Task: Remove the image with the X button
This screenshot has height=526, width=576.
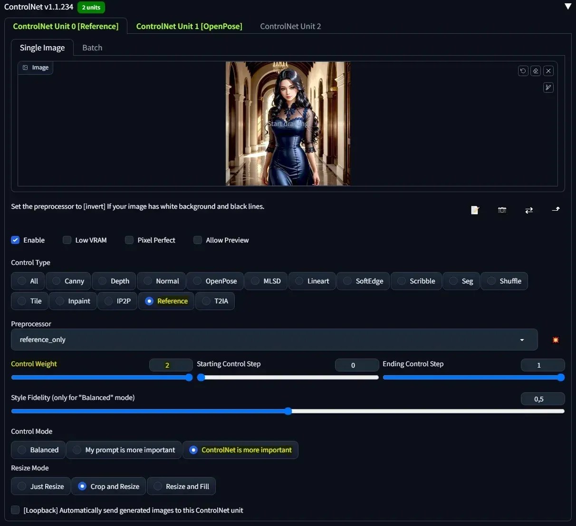Action: 548,71
